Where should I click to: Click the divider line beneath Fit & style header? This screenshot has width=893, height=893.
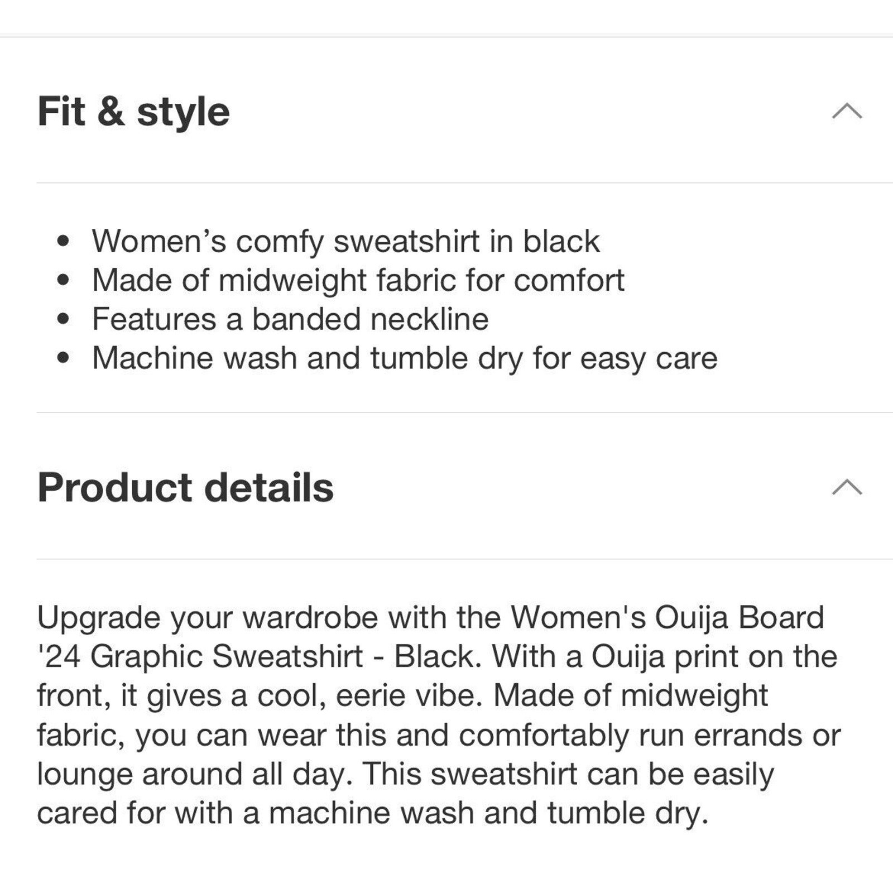[465, 183]
